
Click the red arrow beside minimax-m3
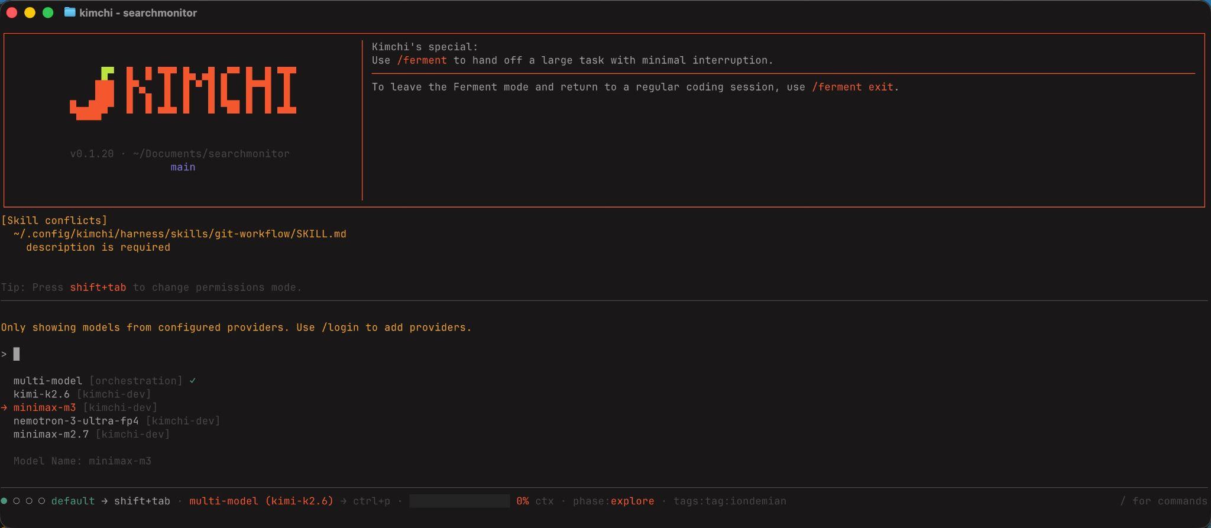click(x=4, y=407)
